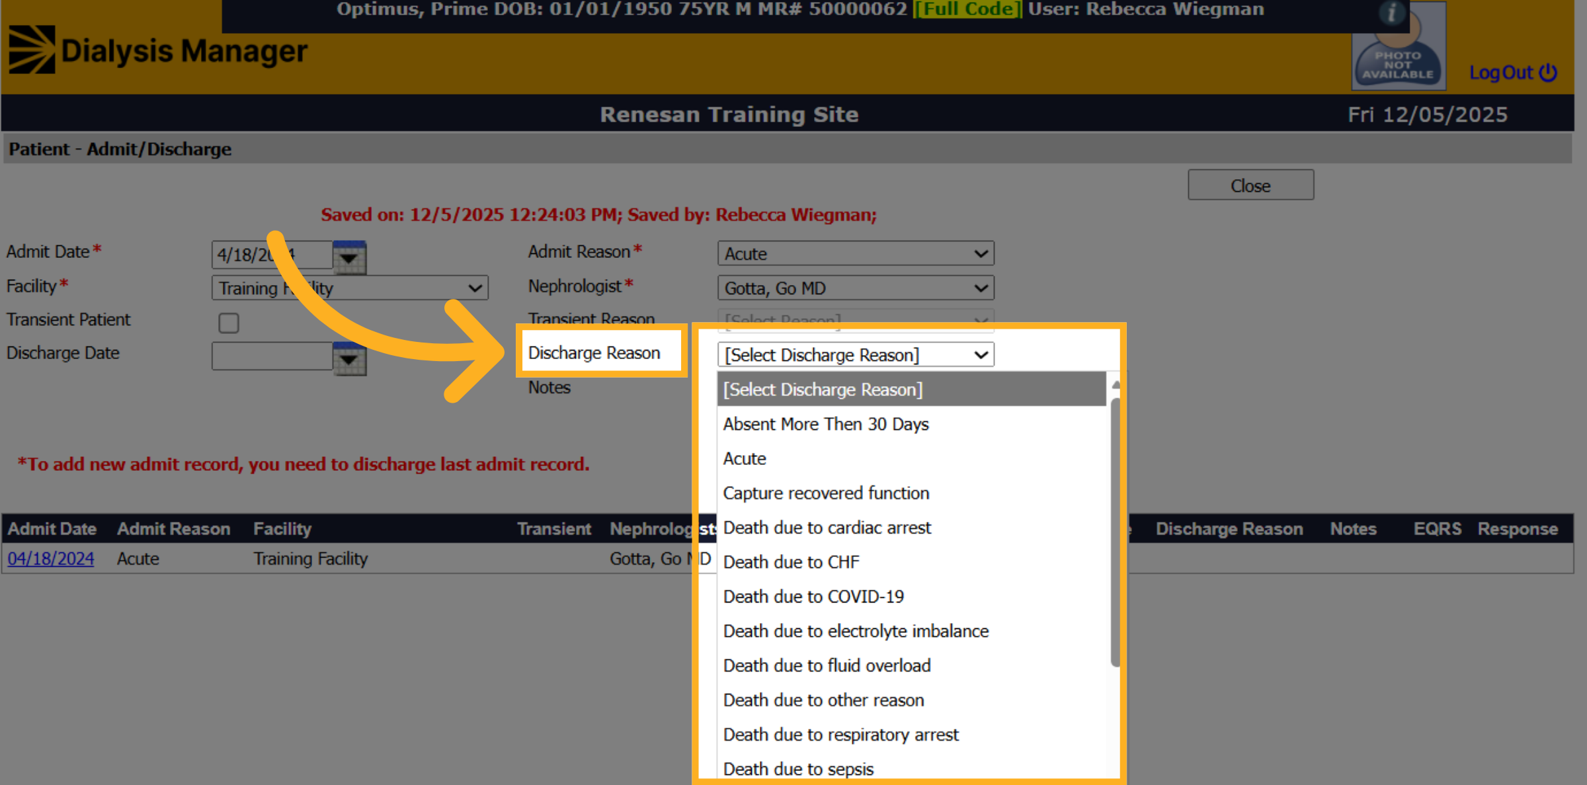1587x785 pixels.
Task: Open the Nephrologist dropdown
Action: pyautogui.click(x=856, y=288)
